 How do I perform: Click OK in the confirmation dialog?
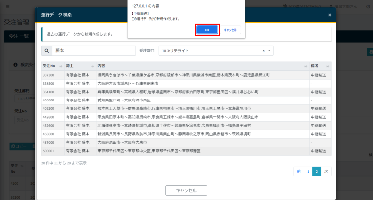207,30
